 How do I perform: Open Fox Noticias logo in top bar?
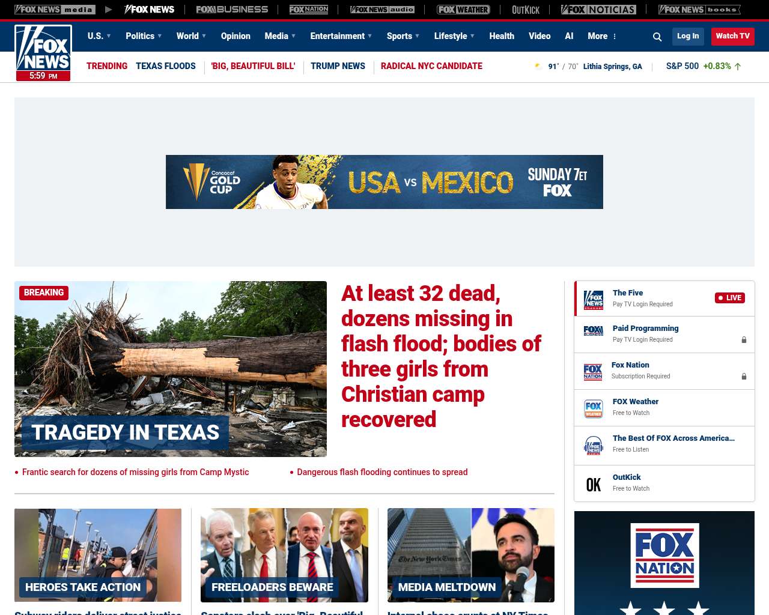click(598, 10)
